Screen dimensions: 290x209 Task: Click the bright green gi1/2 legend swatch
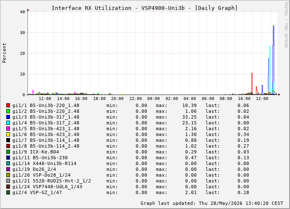(x=8, y=111)
